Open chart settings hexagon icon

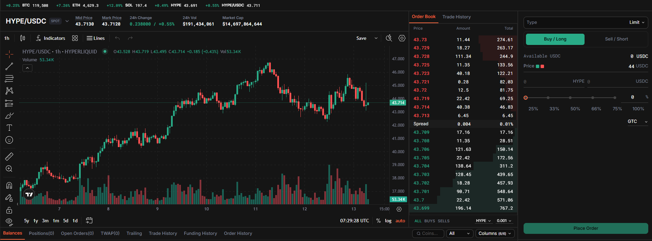402,38
